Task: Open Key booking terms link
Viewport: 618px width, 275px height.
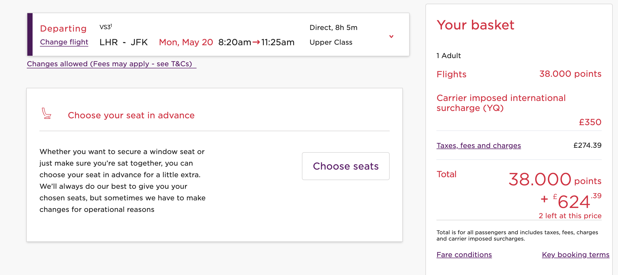Action: coord(575,255)
